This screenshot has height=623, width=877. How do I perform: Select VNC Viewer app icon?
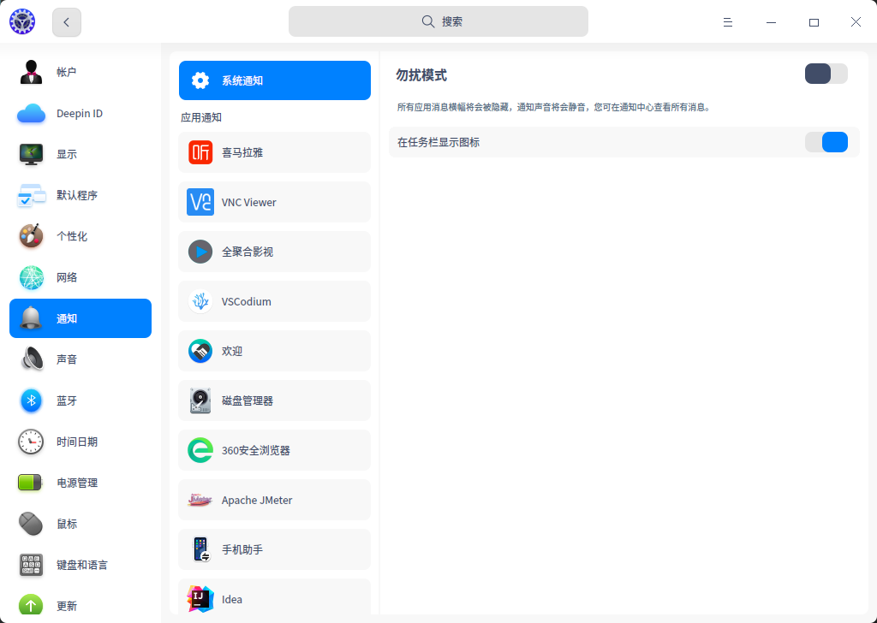point(200,202)
